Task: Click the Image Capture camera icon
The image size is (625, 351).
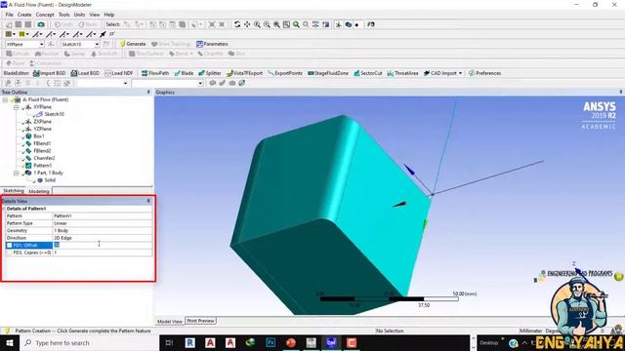Action: (41, 24)
